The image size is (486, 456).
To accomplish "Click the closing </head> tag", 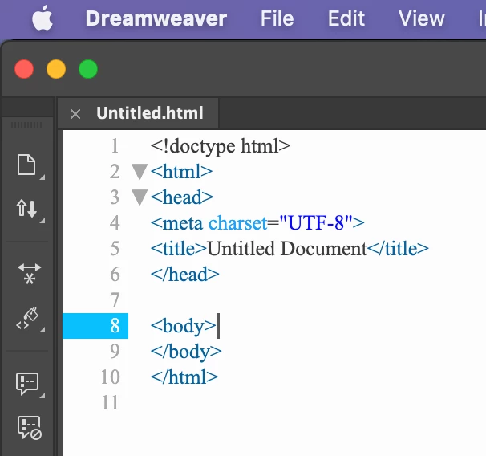I will click(x=185, y=275).
